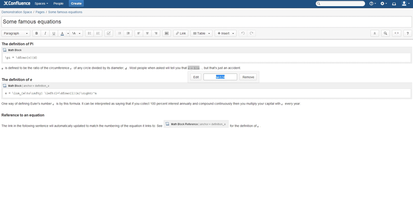
Task: Open the settings gear menu
Action: click(384, 4)
